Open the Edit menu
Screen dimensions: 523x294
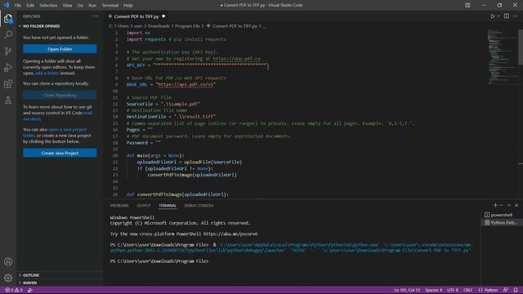[30, 5]
